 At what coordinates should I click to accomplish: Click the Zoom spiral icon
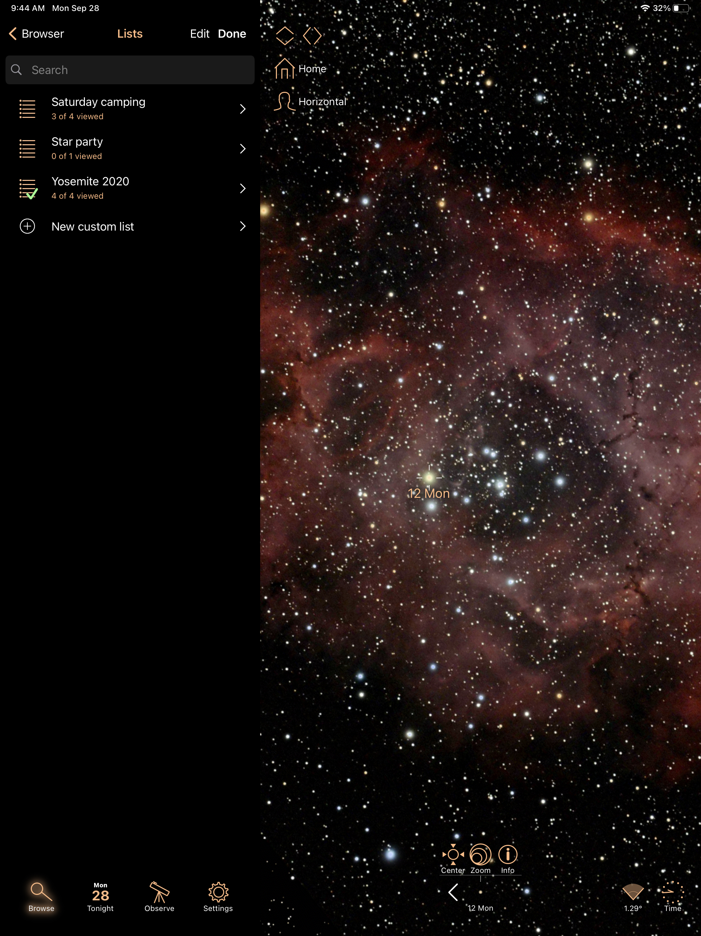point(480,855)
